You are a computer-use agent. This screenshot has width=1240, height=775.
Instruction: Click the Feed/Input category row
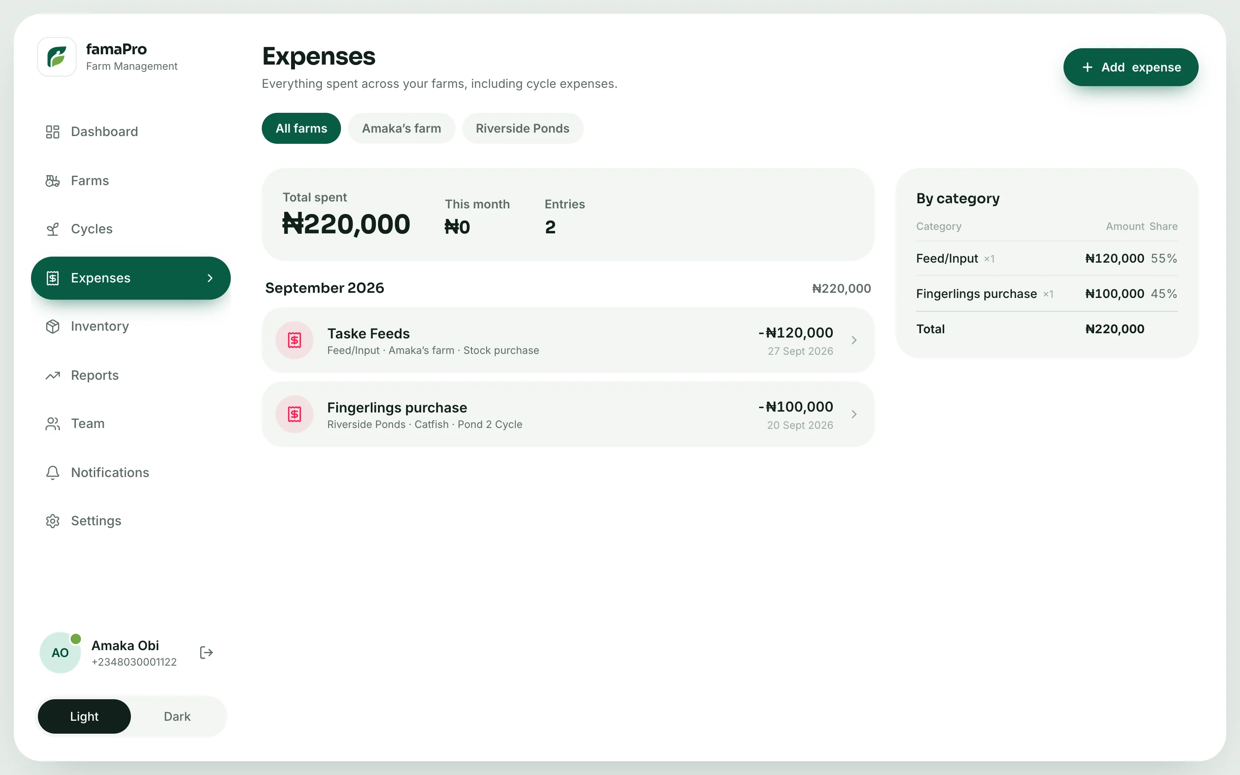click(x=1047, y=258)
